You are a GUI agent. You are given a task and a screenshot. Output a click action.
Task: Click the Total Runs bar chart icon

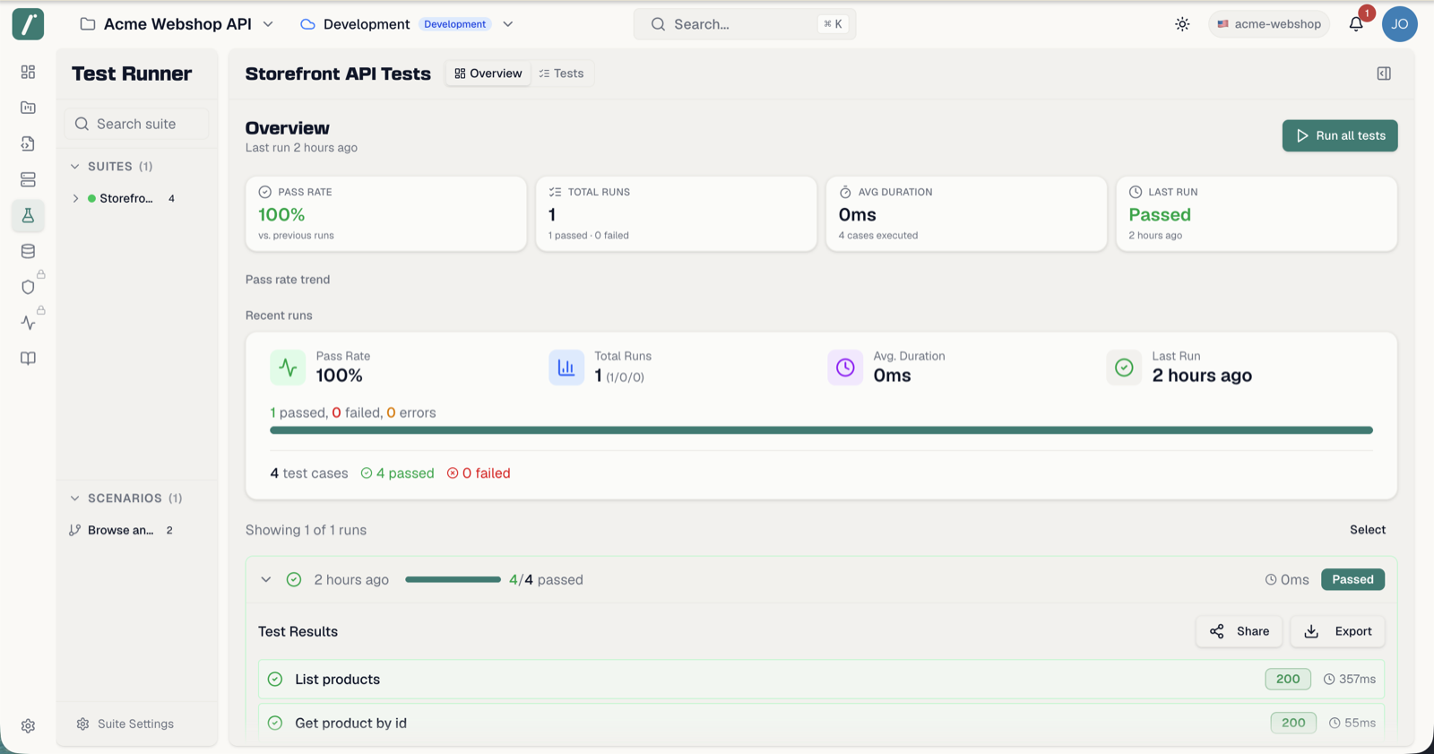coord(566,367)
